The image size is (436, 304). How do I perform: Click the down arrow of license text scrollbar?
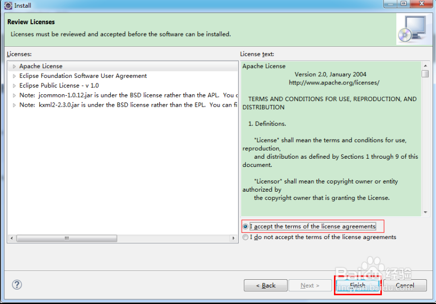[425, 213]
